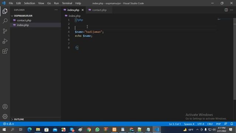Select the index.php editor tab
The width and height of the screenshot is (236, 133).
pyautogui.click(x=73, y=10)
